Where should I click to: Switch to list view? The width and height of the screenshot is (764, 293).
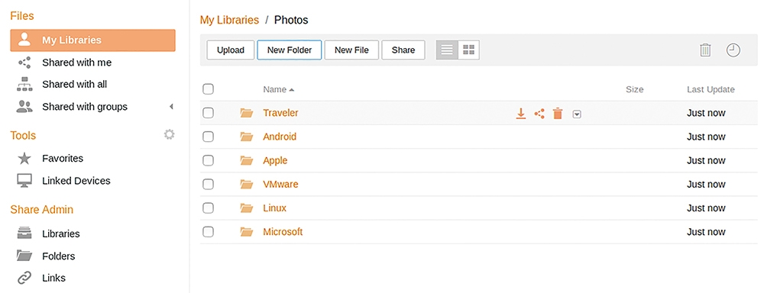tap(447, 50)
